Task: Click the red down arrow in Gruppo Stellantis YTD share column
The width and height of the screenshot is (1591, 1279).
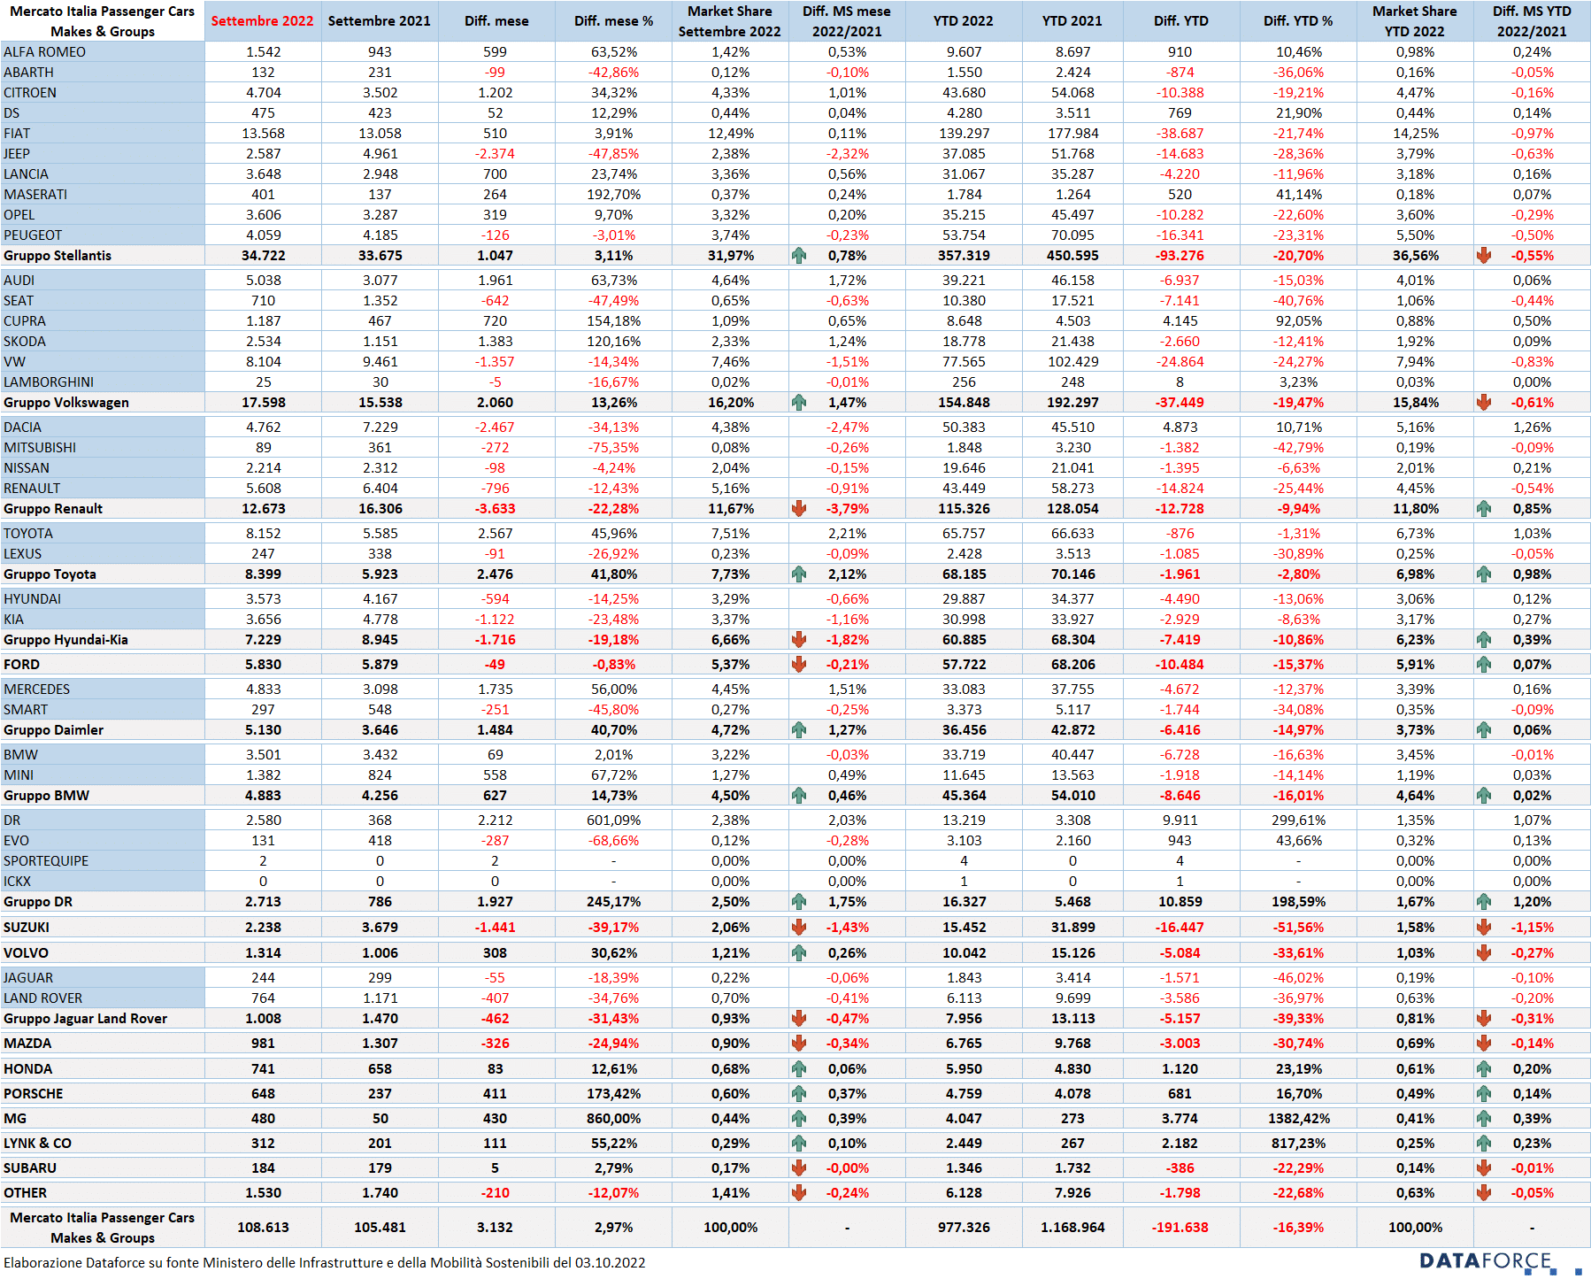Action: (x=1484, y=256)
